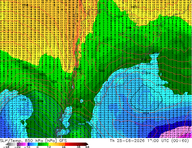Click the 'Th 25-06-2026' date text
Viewport: 192px width, 148px height.
[127, 141]
